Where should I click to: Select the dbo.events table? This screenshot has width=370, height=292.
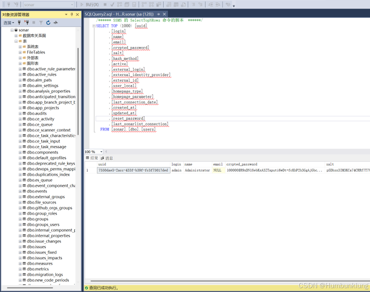point(37,191)
